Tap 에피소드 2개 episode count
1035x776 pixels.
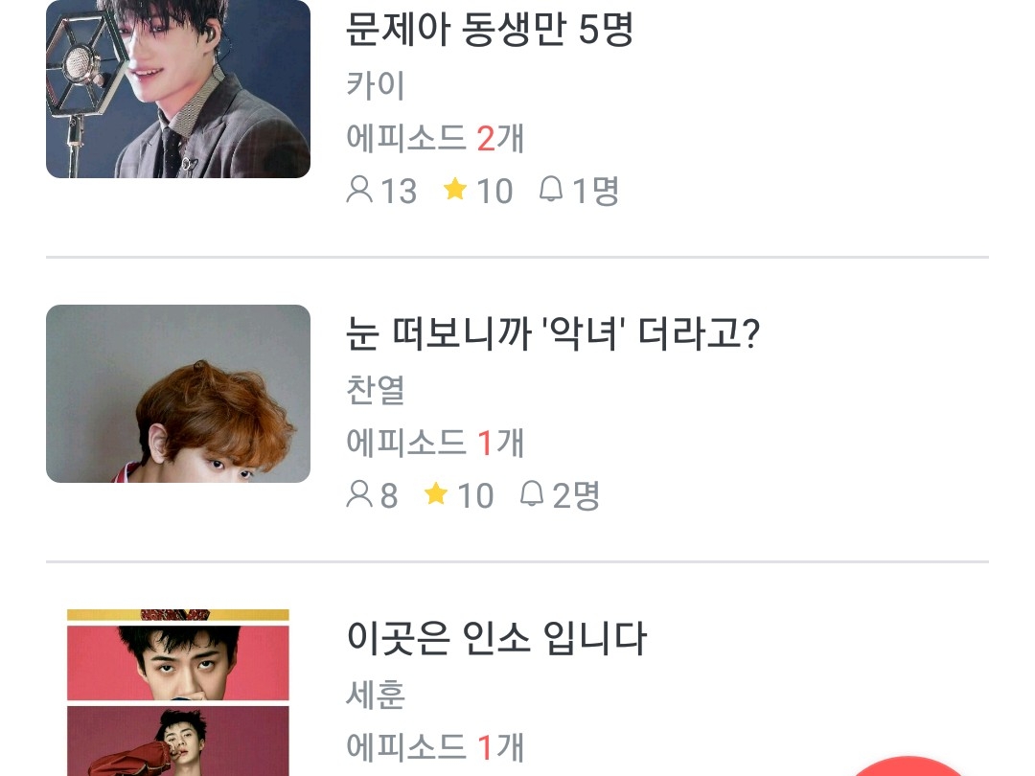(x=435, y=138)
